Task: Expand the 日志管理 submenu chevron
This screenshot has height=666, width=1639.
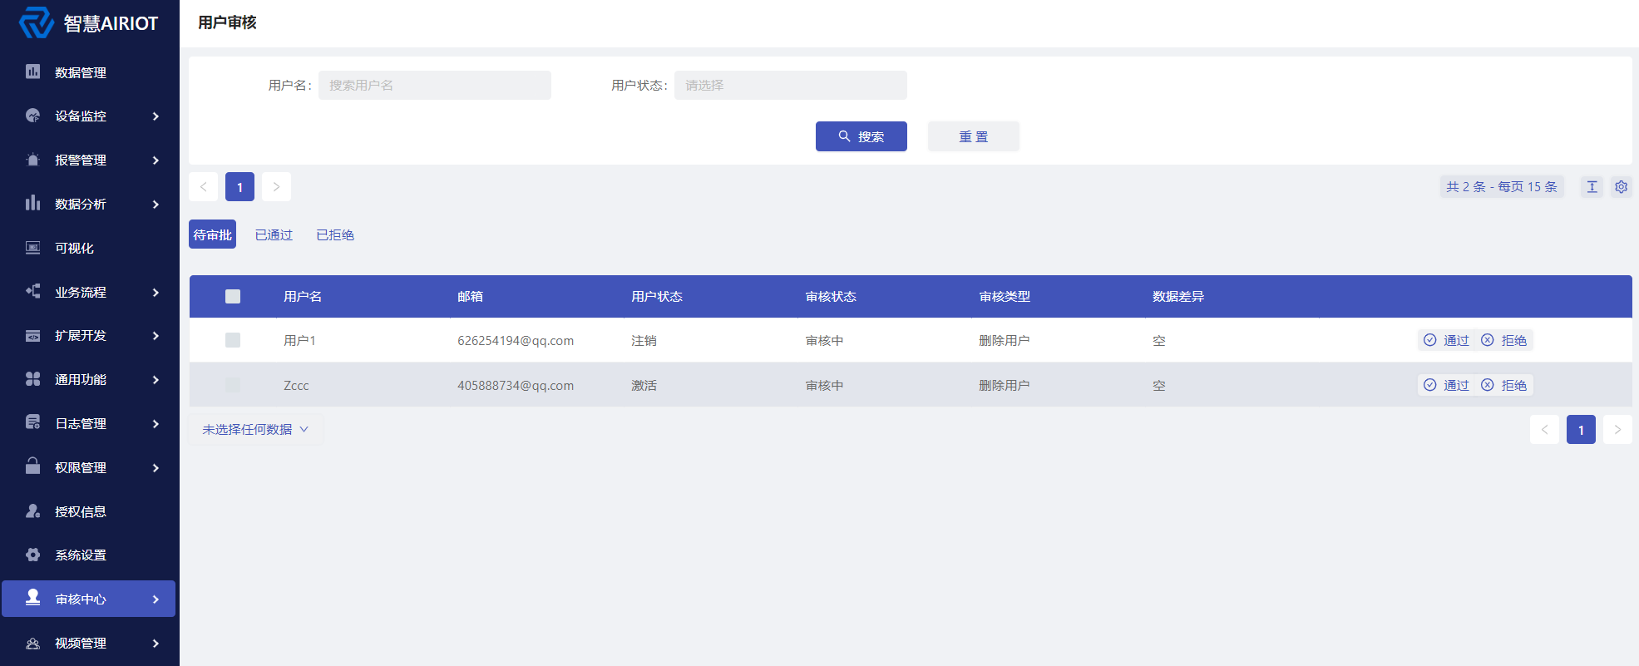Action: (156, 424)
